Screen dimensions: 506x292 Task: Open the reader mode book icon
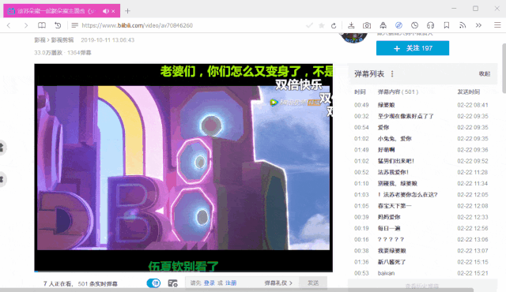pos(42,25)
